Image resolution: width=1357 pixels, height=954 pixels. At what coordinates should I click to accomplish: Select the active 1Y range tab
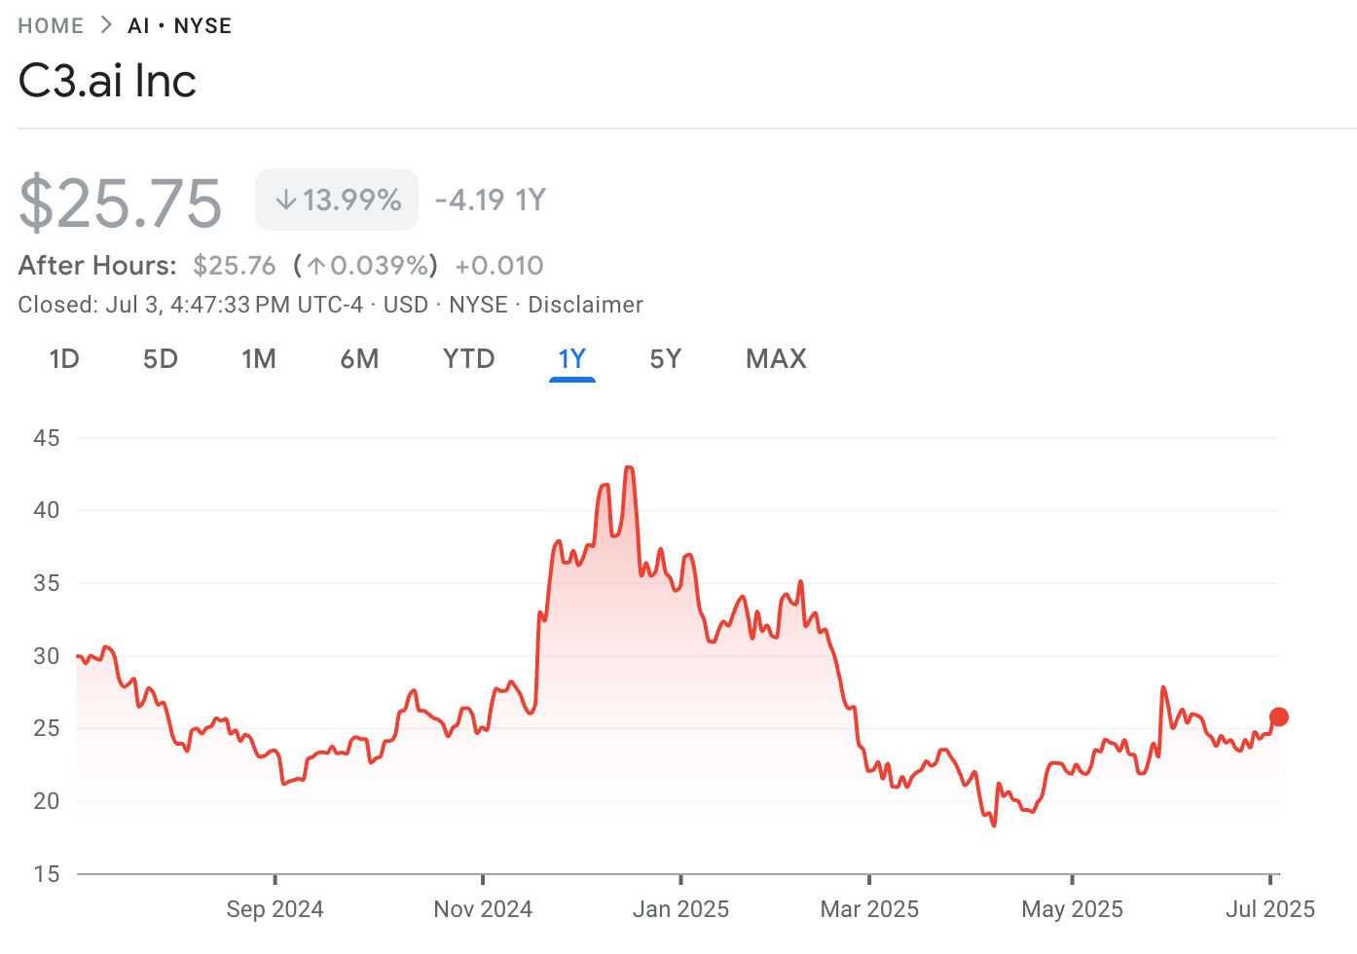(x=572, y=359)
